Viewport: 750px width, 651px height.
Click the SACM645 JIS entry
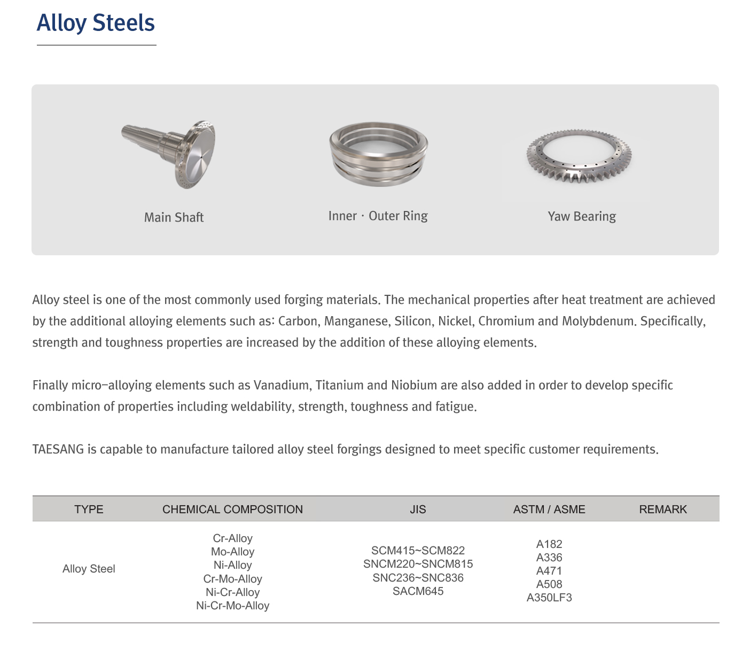[x=418, y=591]
